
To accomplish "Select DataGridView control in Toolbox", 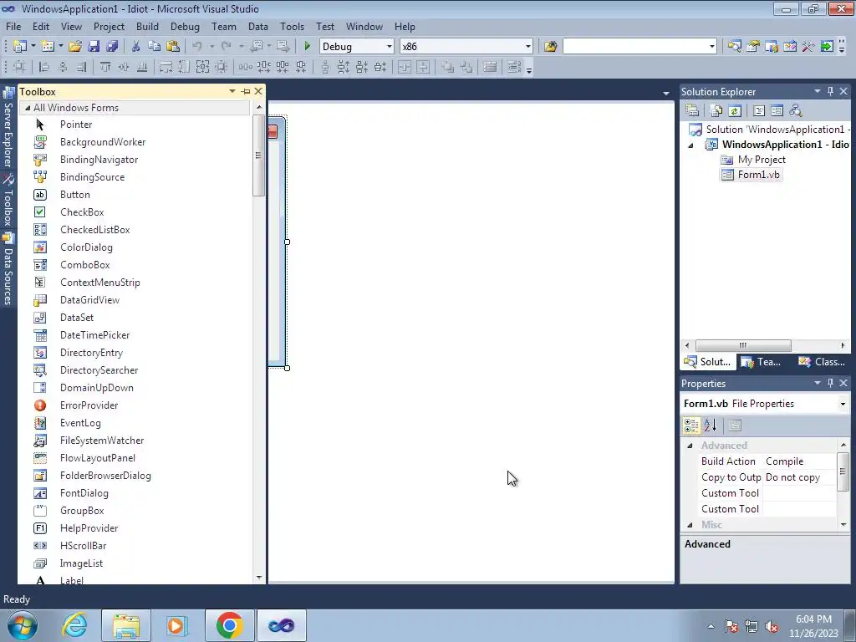I will [x=89, y=300].
